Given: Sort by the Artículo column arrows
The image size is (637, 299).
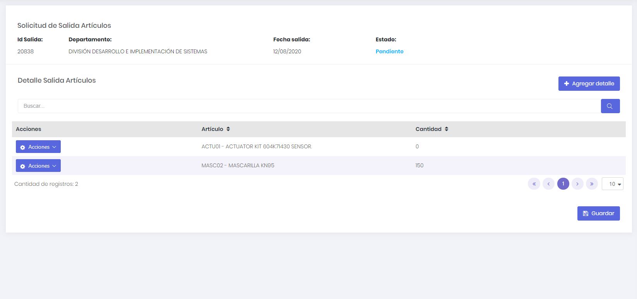Looking at the screenshot, I should (x=228, y=129).
